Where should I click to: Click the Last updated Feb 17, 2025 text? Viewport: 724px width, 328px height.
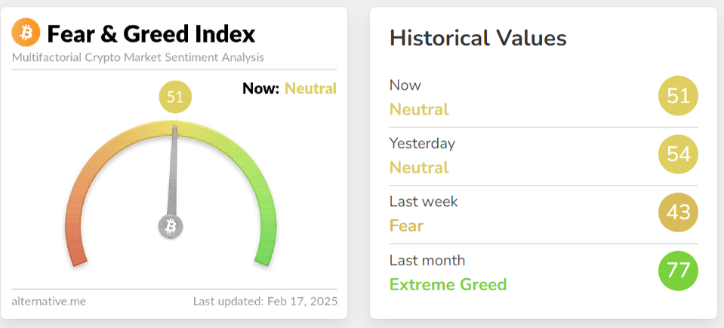[266, 302]
